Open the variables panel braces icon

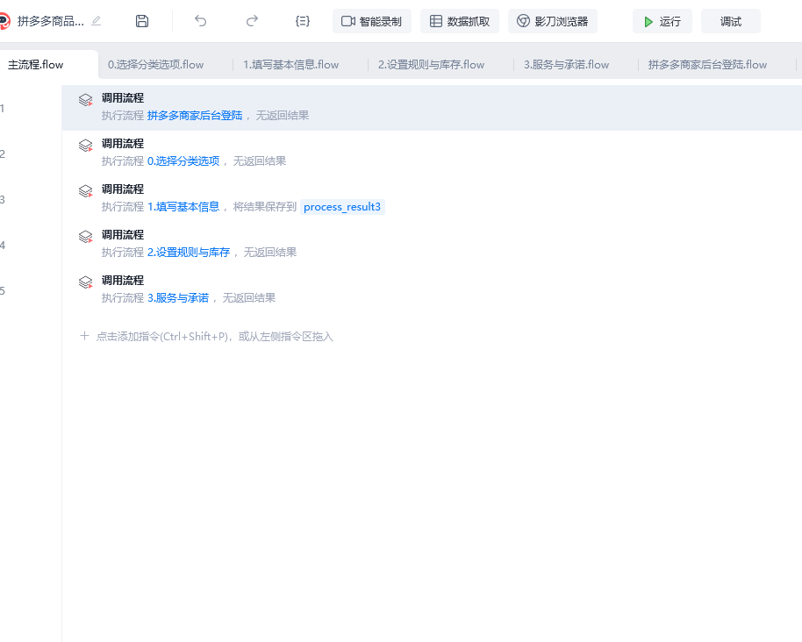(303, 21)
